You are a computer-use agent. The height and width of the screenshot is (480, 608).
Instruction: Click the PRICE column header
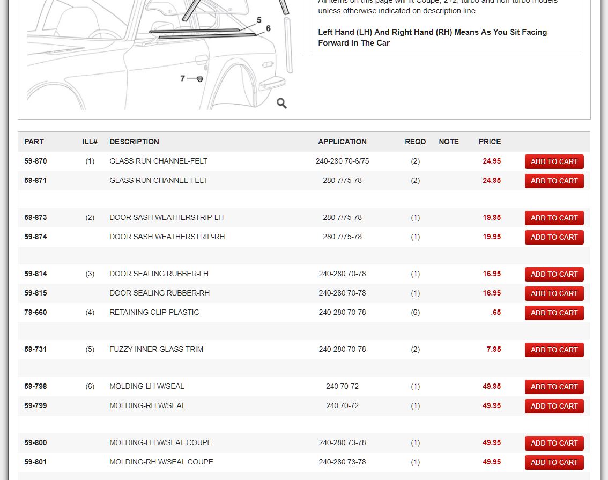[490, 142]
